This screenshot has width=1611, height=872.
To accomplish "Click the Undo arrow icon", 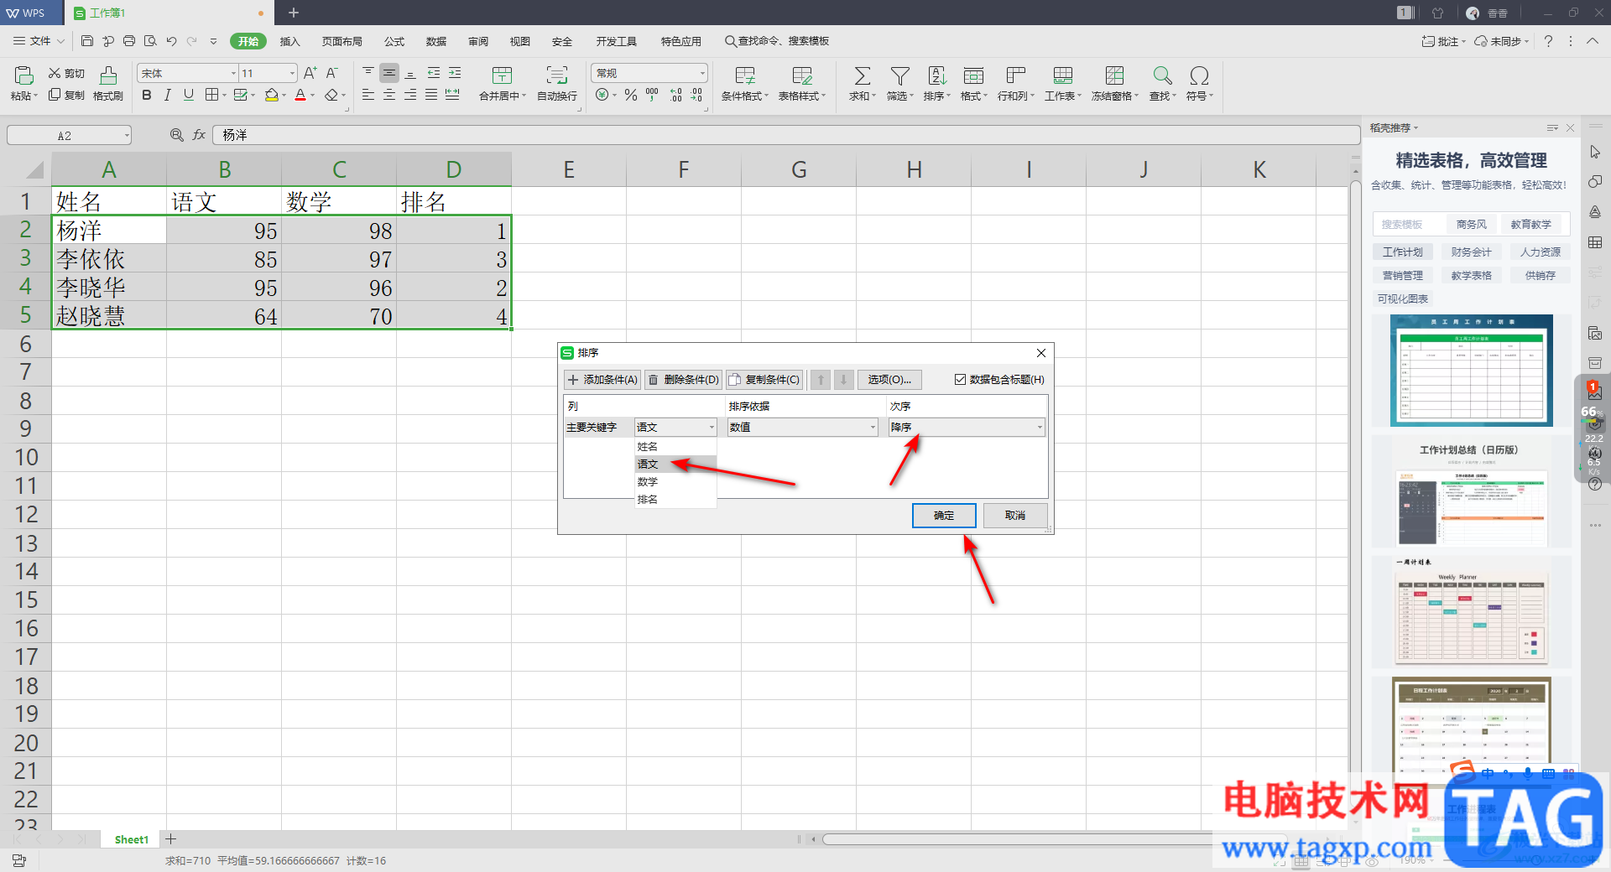I will click(171, 40).
